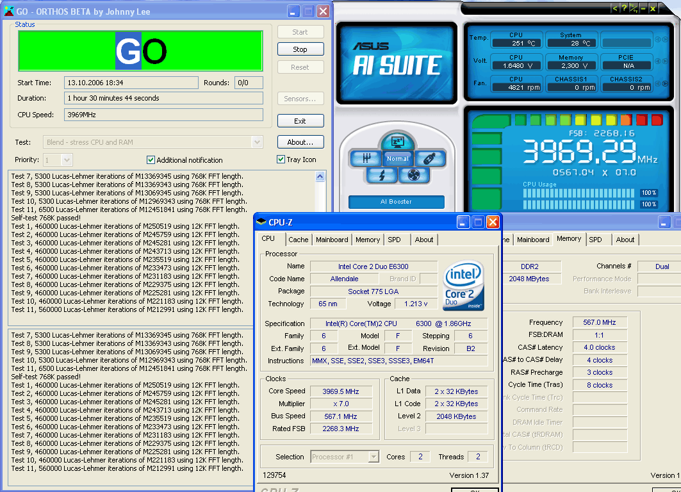
Task: Open the Priority dropdown
Action: [67, 160]
